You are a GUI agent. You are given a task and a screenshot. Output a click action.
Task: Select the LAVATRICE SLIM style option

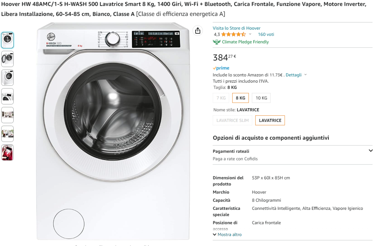[233, 120]
